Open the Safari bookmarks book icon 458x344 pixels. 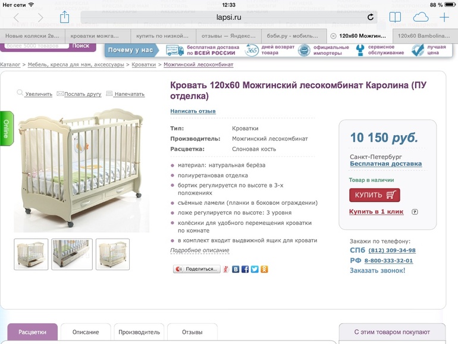[396, 17]
